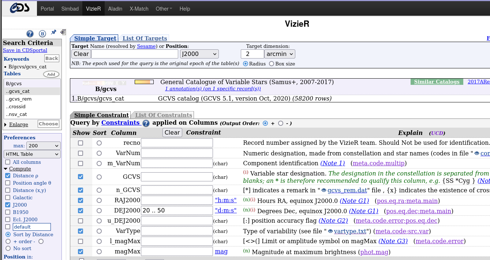This screenshot has width=490, height=260.
Task: Click the eye icon beside gcvs_rem.dat
Action: [x=324, y=190]
